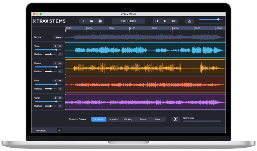Mute the Other track
This screenshot has height=151, width=257.
coord(60,98)
